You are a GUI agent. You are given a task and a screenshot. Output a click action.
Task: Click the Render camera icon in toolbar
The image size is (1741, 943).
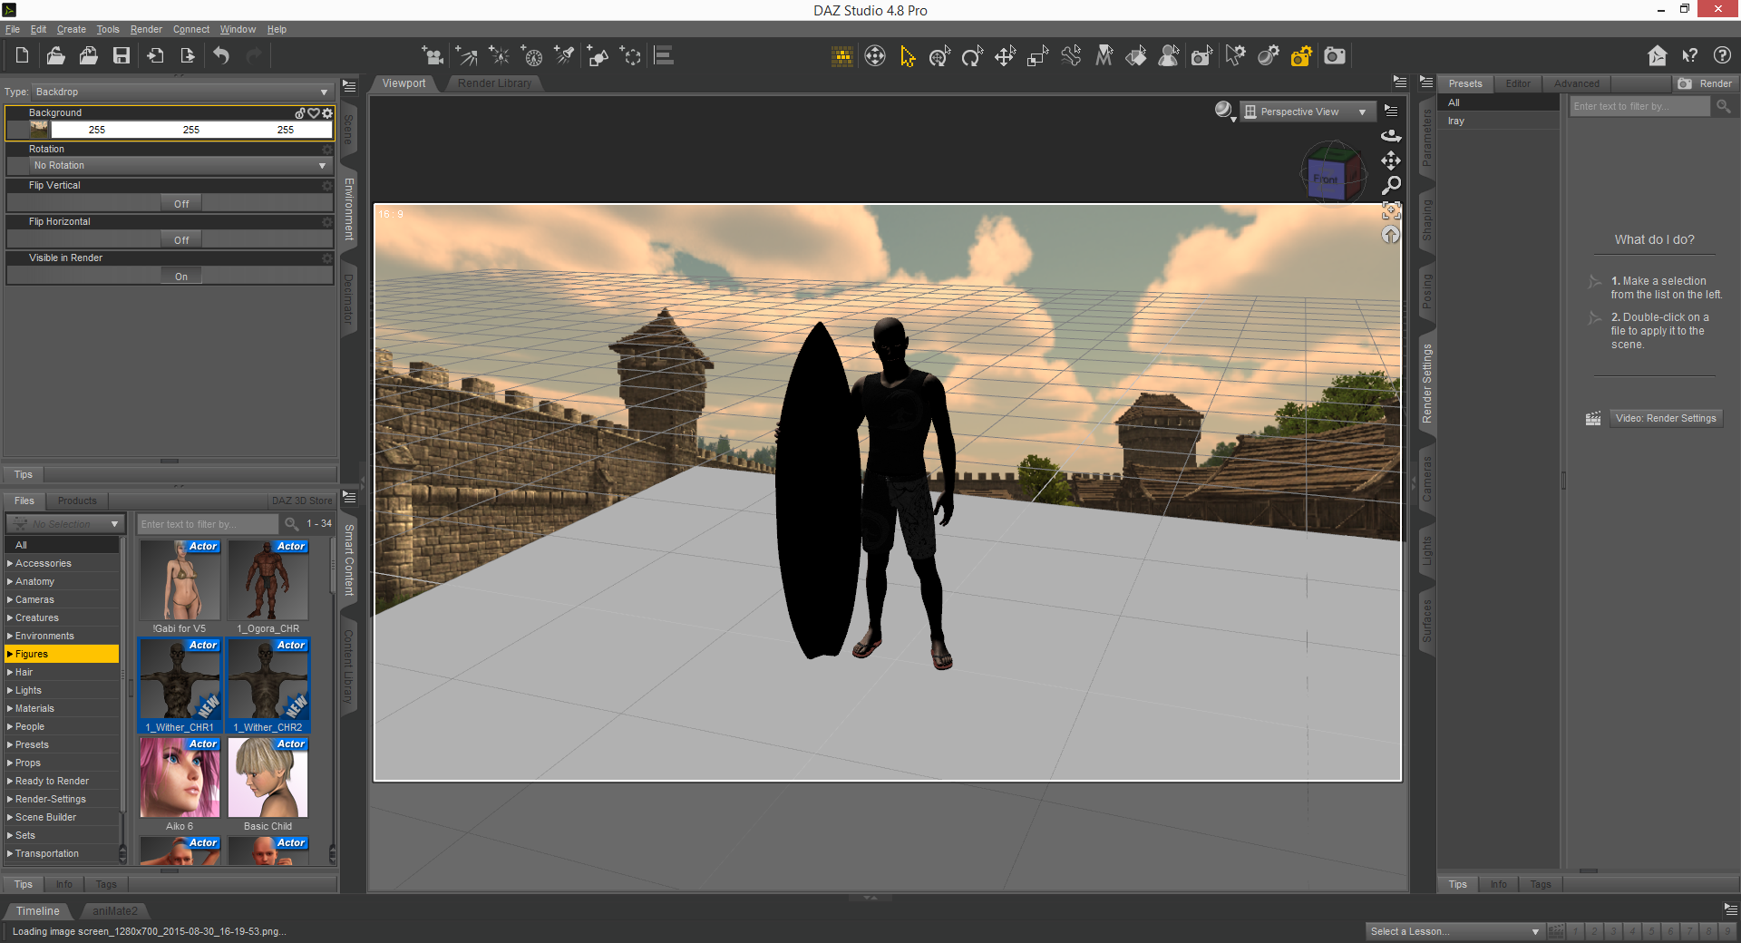coord(1335,56)
